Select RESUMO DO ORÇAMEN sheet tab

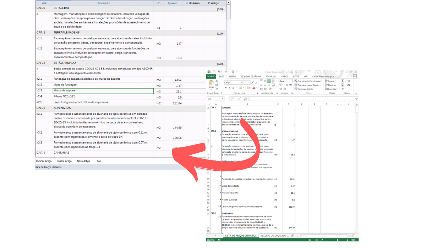pyautogui.click(x=275, y=236)
